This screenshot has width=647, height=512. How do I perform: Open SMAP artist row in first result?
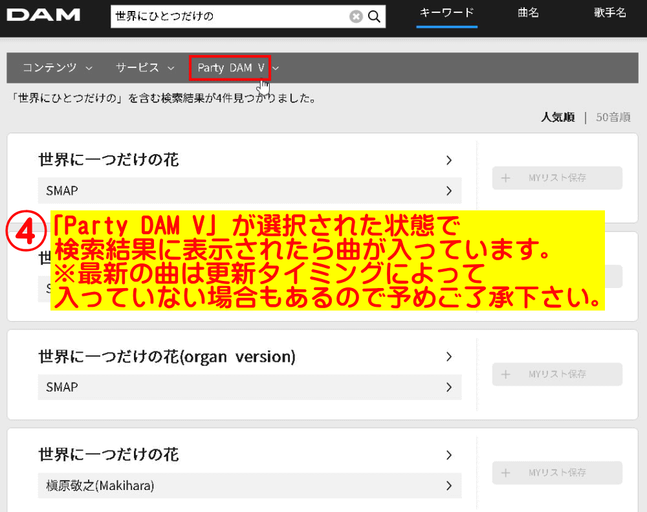250,191
